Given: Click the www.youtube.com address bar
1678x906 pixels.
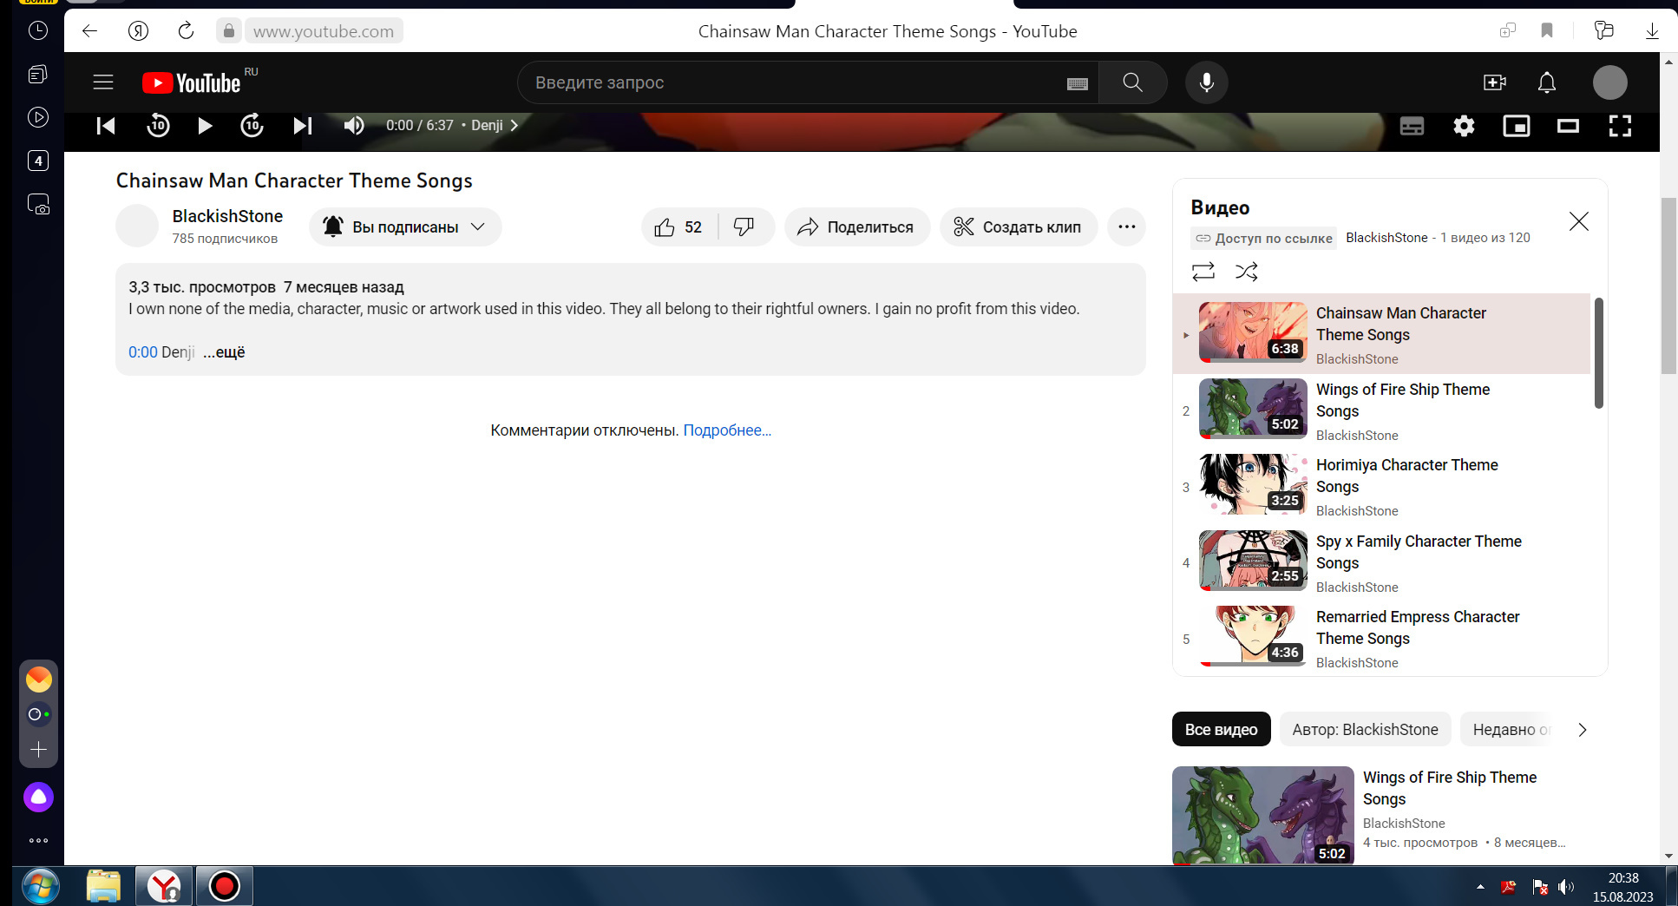Looking at the screenshot, I should point(324,31).
